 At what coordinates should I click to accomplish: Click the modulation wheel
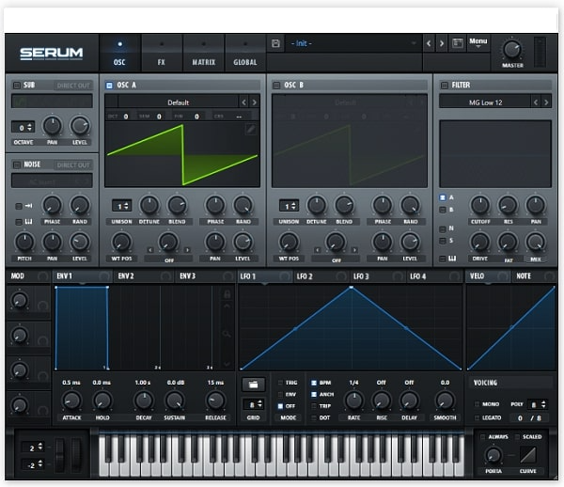pyautogui.click(x=76, y=455)
